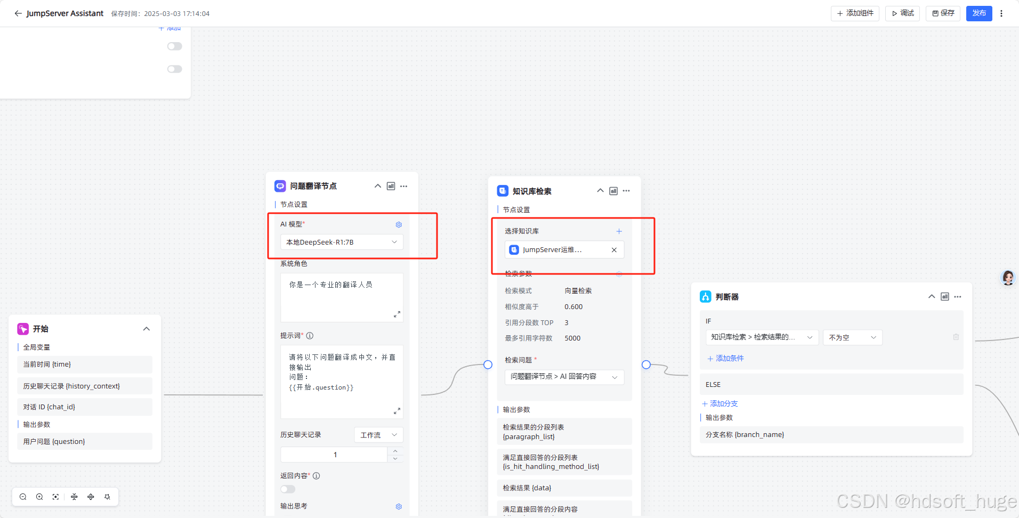This screenshot has width=1019, height=518.
Task: Click the 添加组件 button
Action: tap(855, 13)
